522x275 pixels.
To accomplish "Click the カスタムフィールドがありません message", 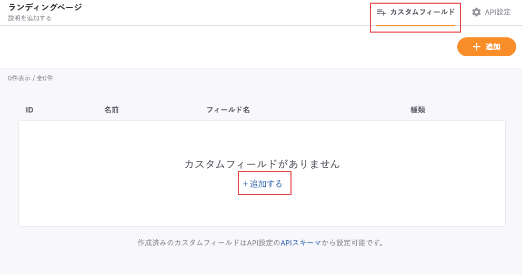I will [x=262, y=164].
